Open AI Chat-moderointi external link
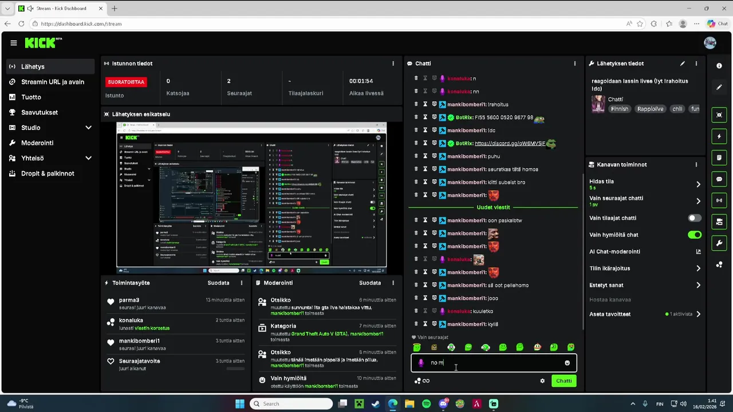 point(698,252)
